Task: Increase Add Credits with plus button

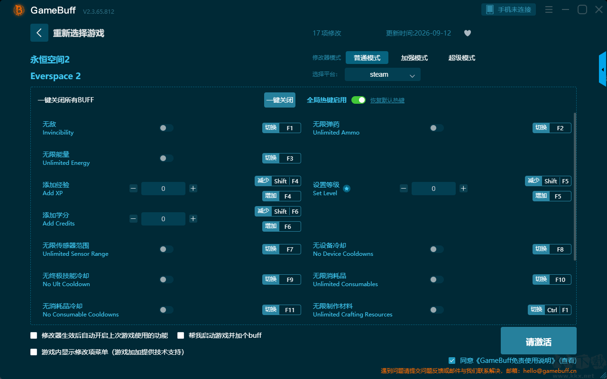Action: tap(193, 219)
